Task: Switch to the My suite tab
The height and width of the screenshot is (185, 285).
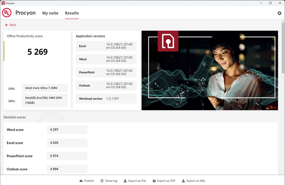Action: click(x=50, y=13)
